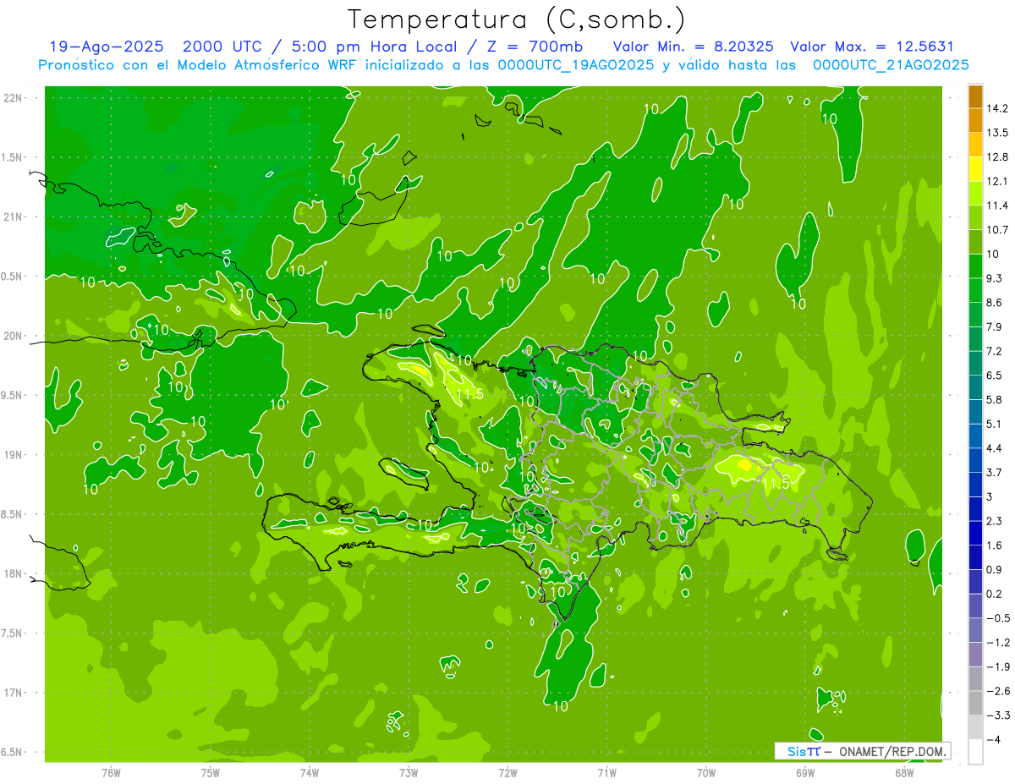The height and width of the screenshot is (784, 1015).
Task: Click the '68W' longitude axis label
Action: (x=904, y=772)
